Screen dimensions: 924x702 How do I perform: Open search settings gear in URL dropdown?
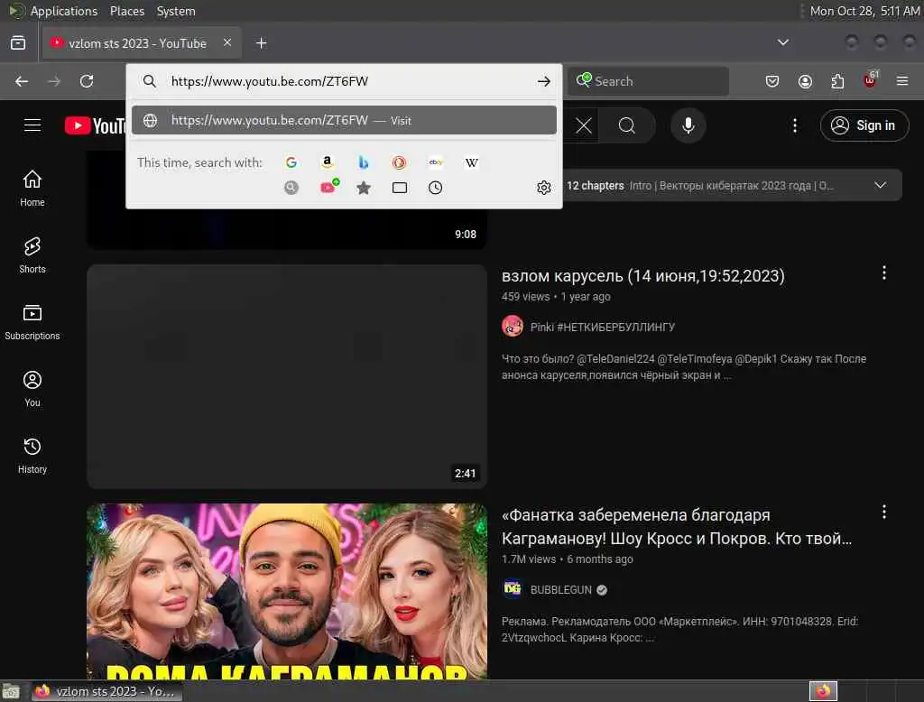544,188
